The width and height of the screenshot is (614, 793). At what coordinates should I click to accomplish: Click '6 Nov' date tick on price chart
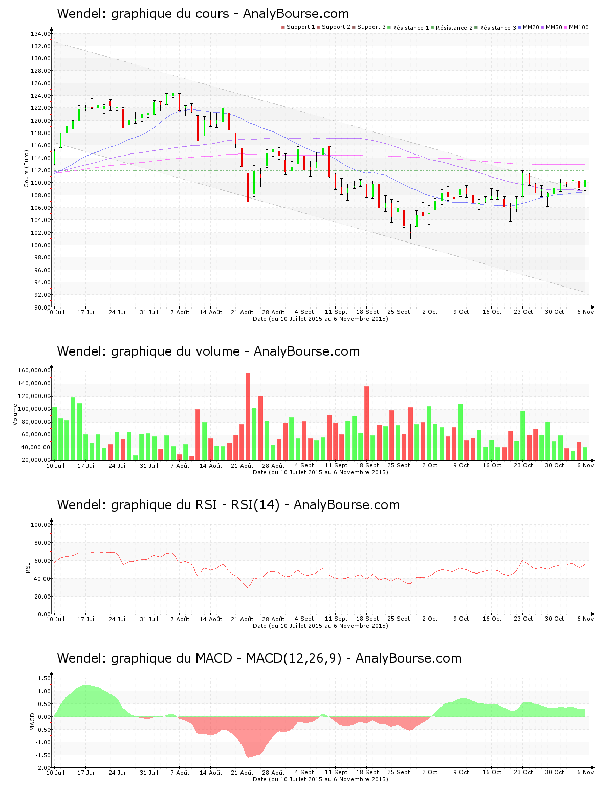click(x=585, y=312)
